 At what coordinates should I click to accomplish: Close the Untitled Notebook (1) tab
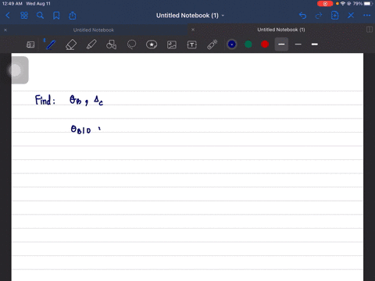pos(193,30)
